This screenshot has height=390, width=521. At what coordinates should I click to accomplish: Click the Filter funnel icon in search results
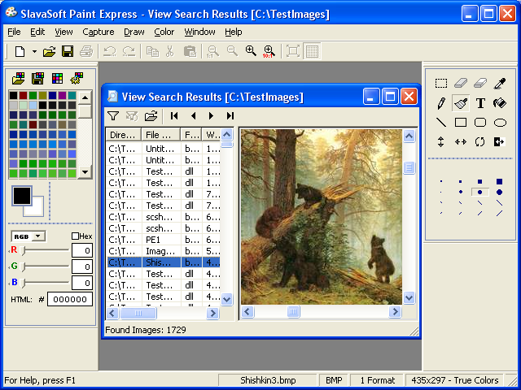click(113, 115)
